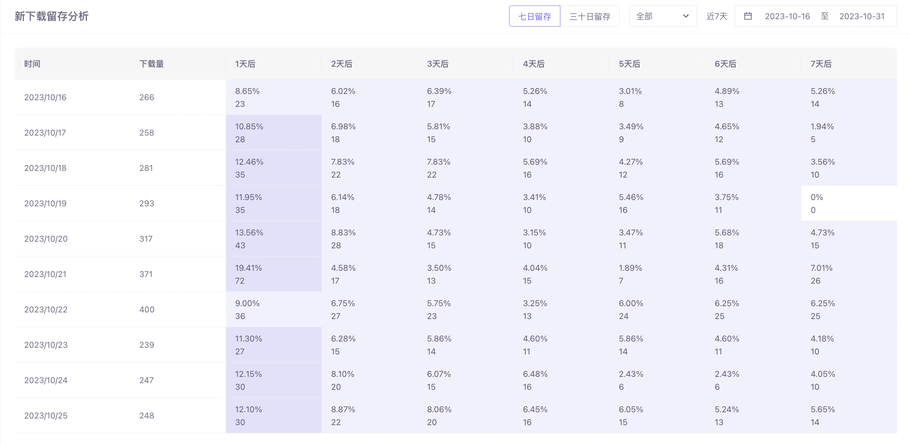
Task: Edit the start date 2023-10-16 field
Action: coord(787,16)
